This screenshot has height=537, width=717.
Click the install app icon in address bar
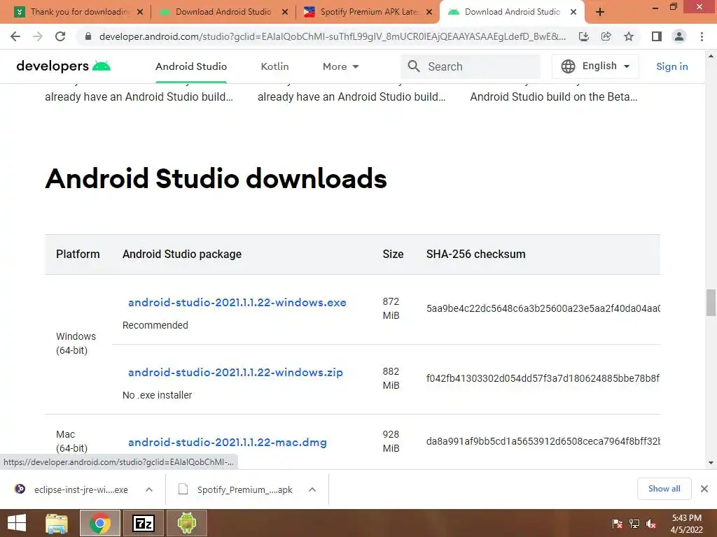(x=584, y=36)
